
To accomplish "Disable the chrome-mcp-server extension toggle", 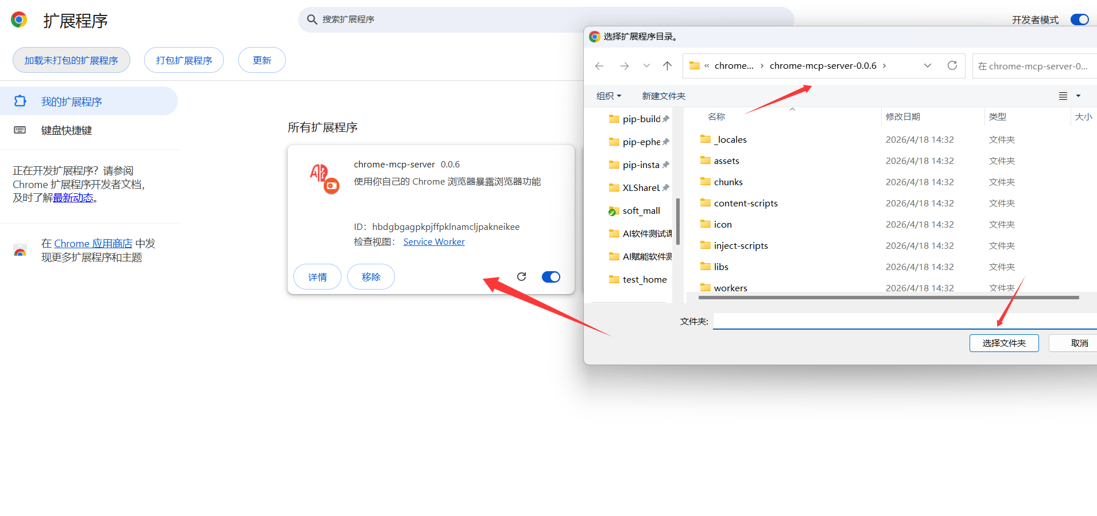I will pyautogui.click(x=551, y=277).
